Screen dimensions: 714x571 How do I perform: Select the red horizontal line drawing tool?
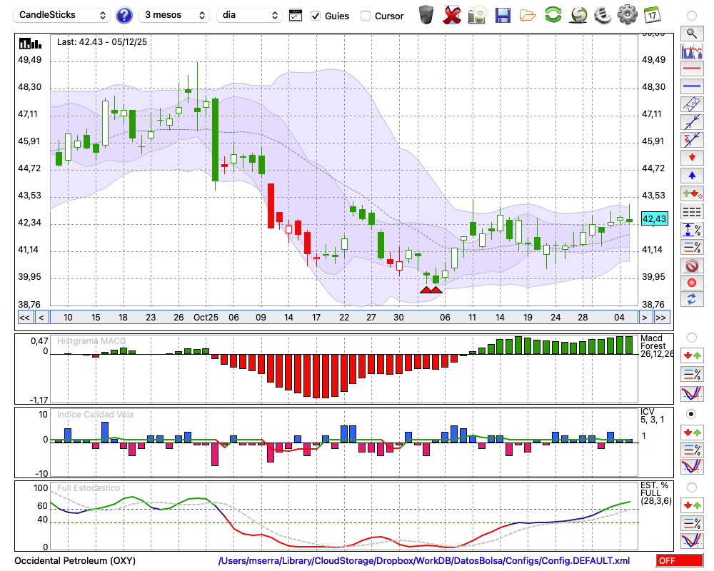[691, 69]
